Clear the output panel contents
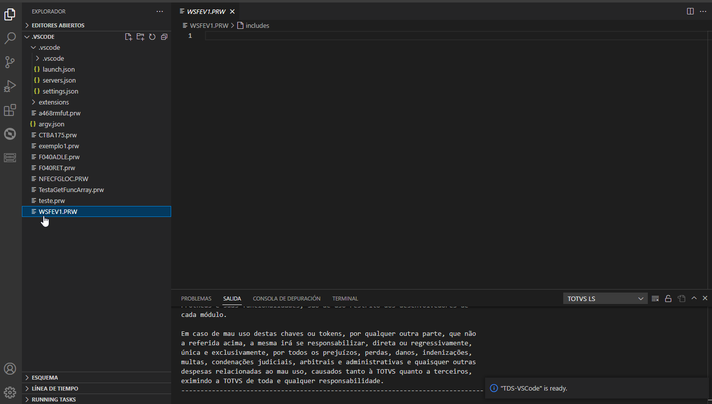Viewport: 712px width, 404px height. click(x=655, y=299)
